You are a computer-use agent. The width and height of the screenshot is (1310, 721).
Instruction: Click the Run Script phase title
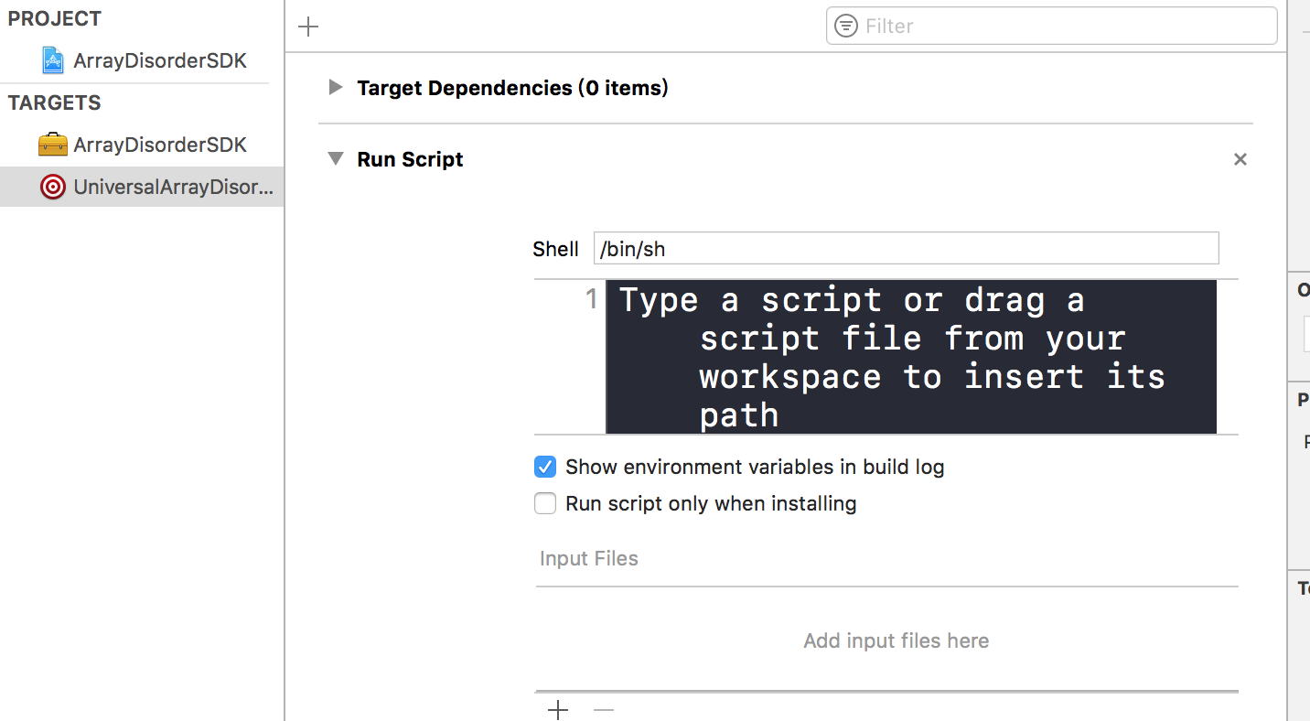tap(410, 159)
